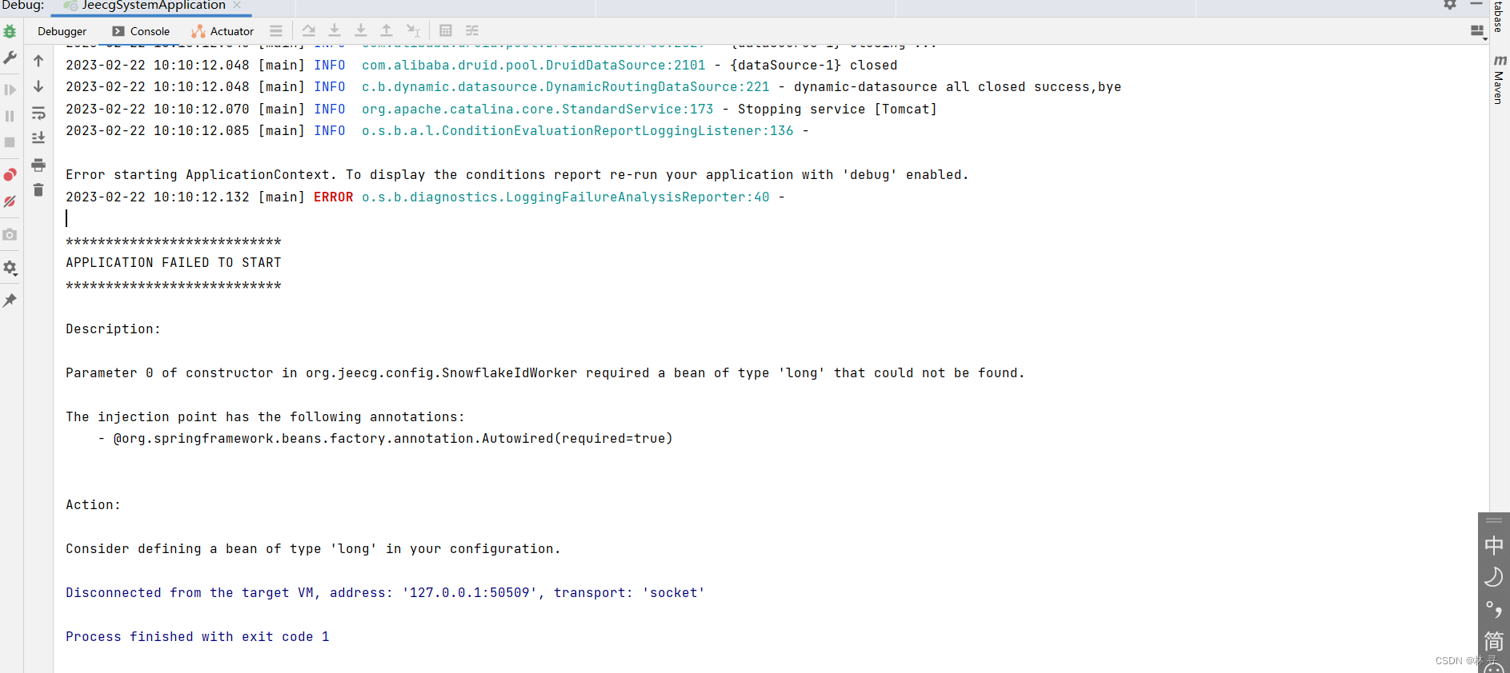Click 'Disconnected from the target VM' line
The width and height of the screenshot is (1510, 673).
click(385, 593)
